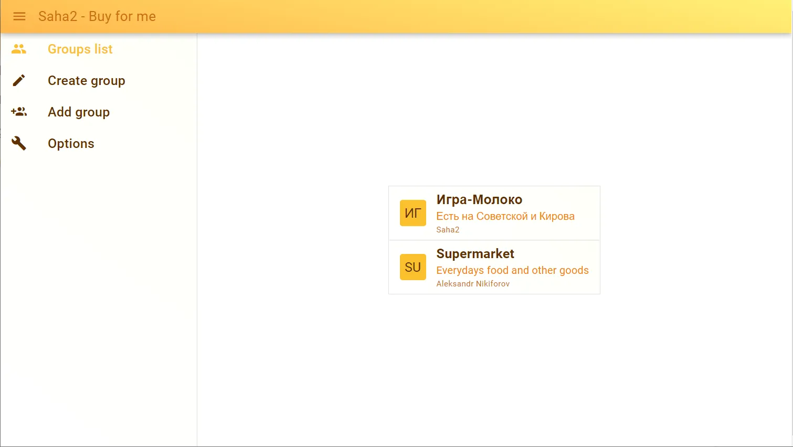Click the SU group avatar badge

[413, 267]
